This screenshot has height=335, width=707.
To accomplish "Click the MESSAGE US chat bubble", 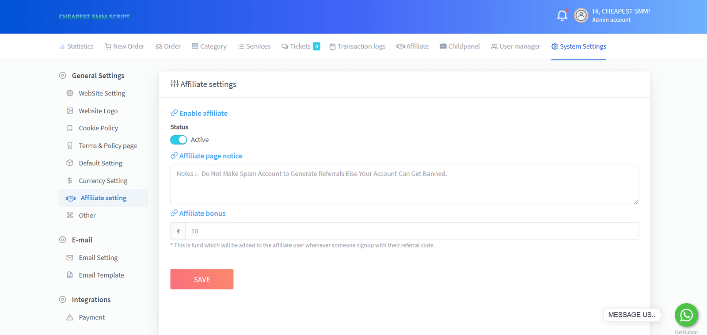I will coord(631,315).
